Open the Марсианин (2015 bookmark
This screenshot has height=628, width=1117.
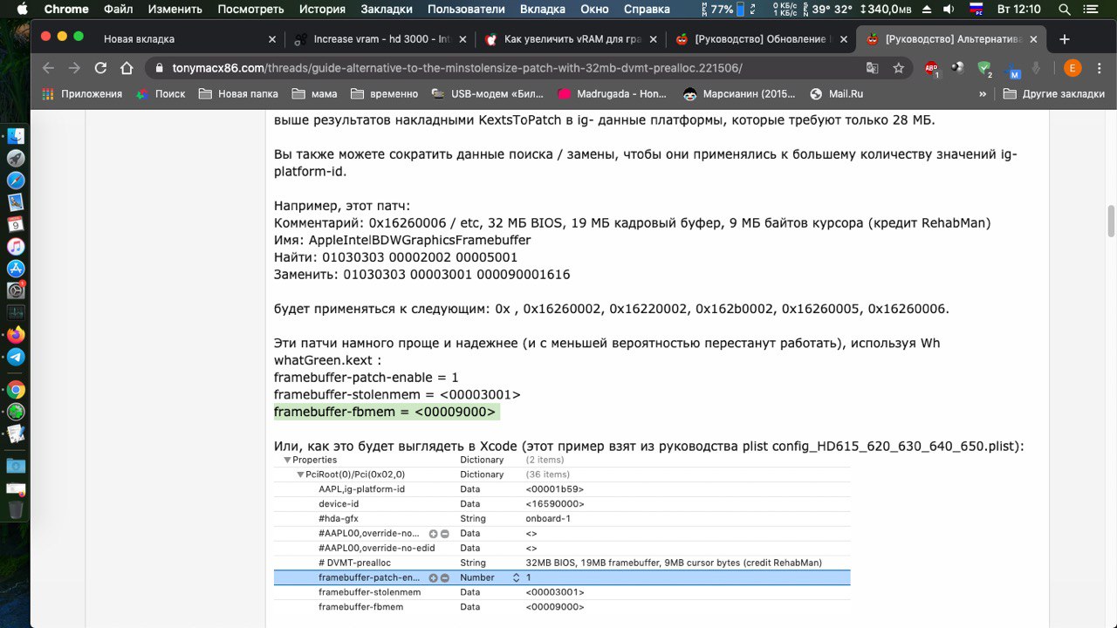(740, 93)
